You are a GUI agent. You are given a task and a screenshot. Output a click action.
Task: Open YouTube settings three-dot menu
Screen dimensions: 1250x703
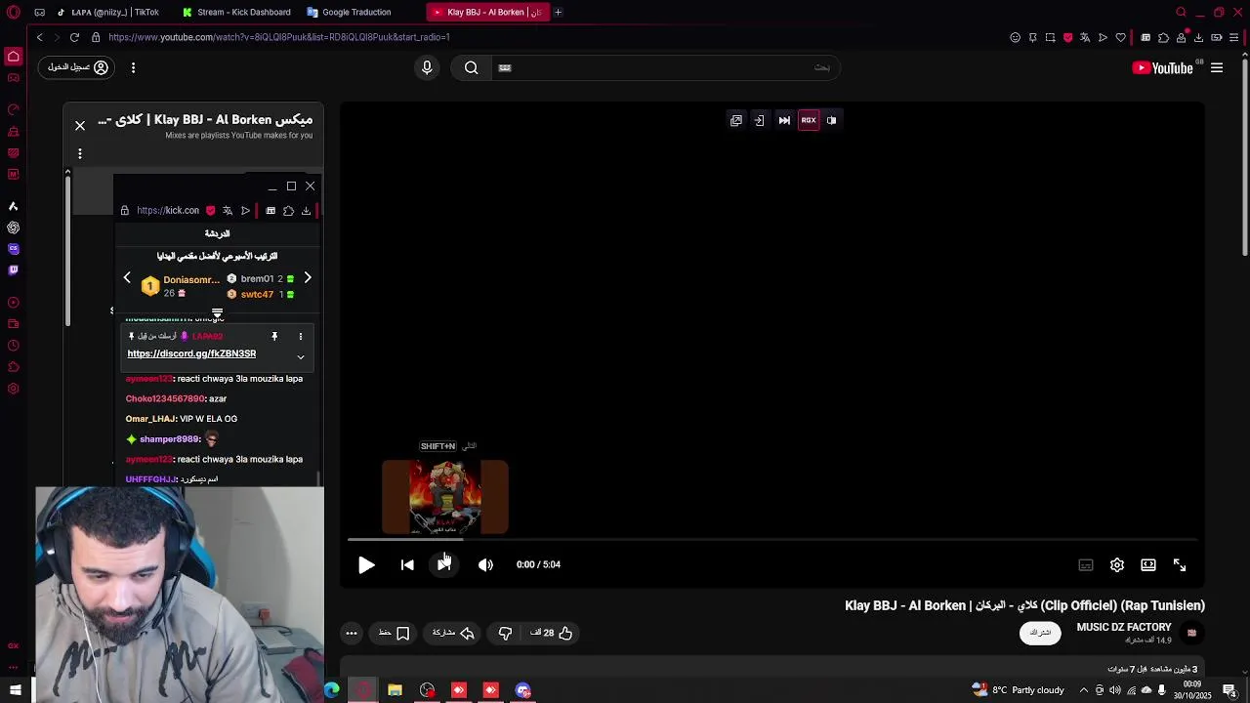point(133,67)
